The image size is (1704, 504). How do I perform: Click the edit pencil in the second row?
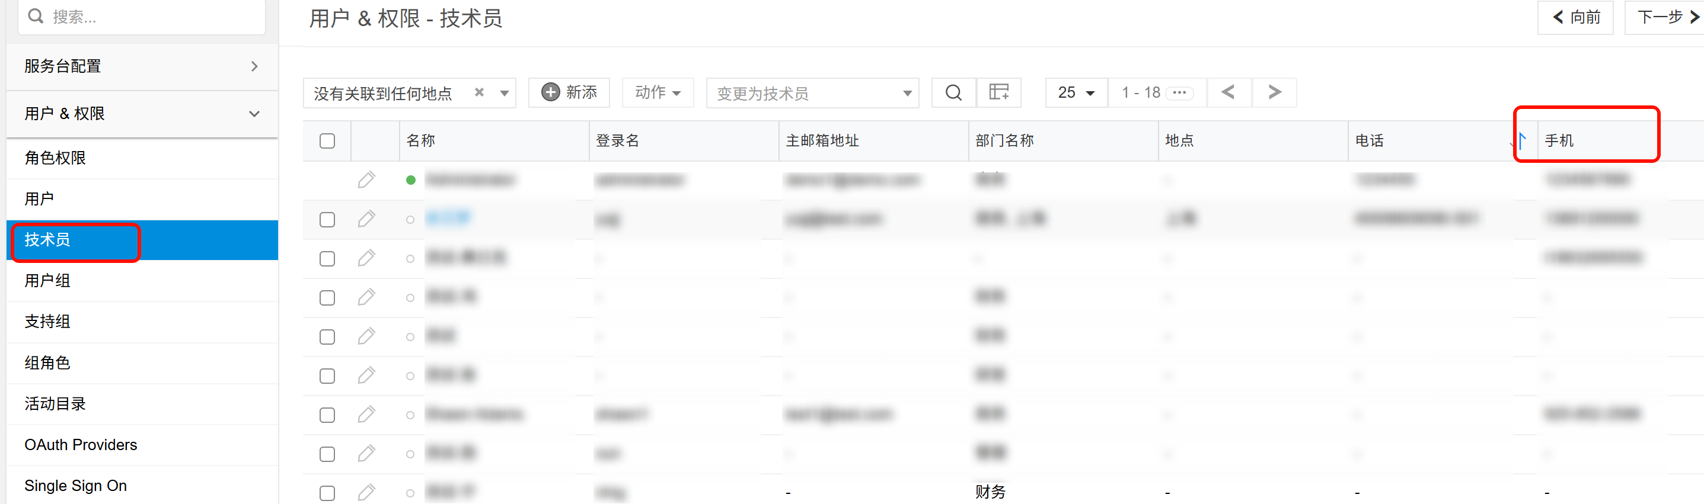coord(366,219)
